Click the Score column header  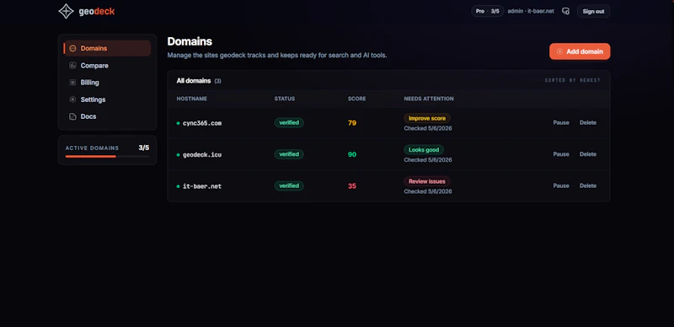click(x=356, y=99)
